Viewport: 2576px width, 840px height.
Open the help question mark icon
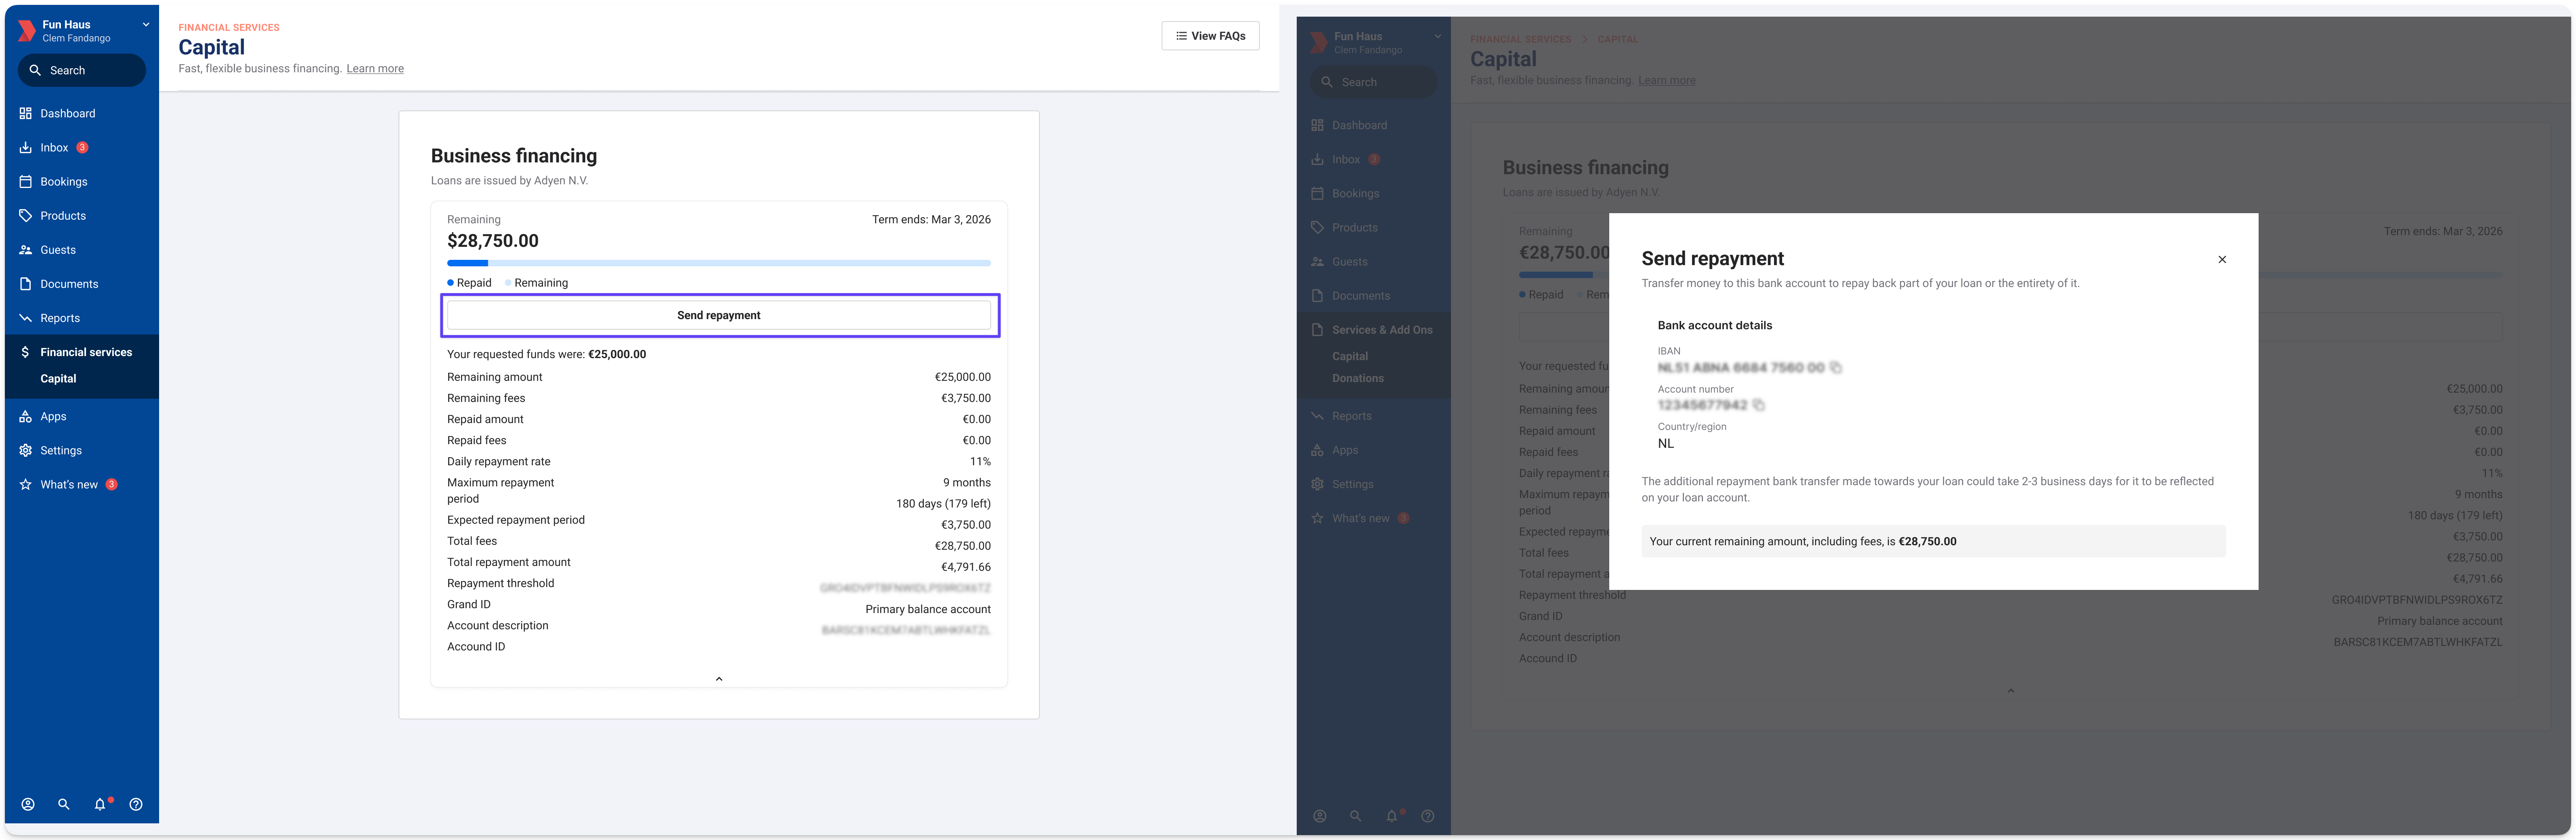tap(136, 804)
